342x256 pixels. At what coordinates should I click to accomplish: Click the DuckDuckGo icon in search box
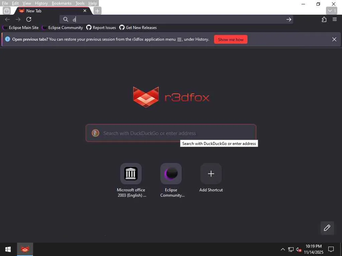[96, 133]
